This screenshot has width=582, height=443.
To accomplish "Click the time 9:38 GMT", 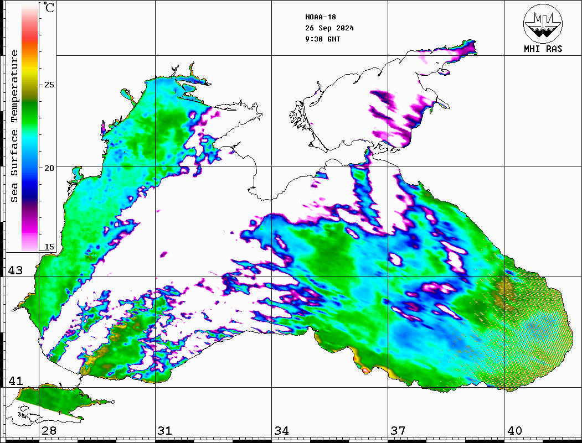I will [322, 39].
